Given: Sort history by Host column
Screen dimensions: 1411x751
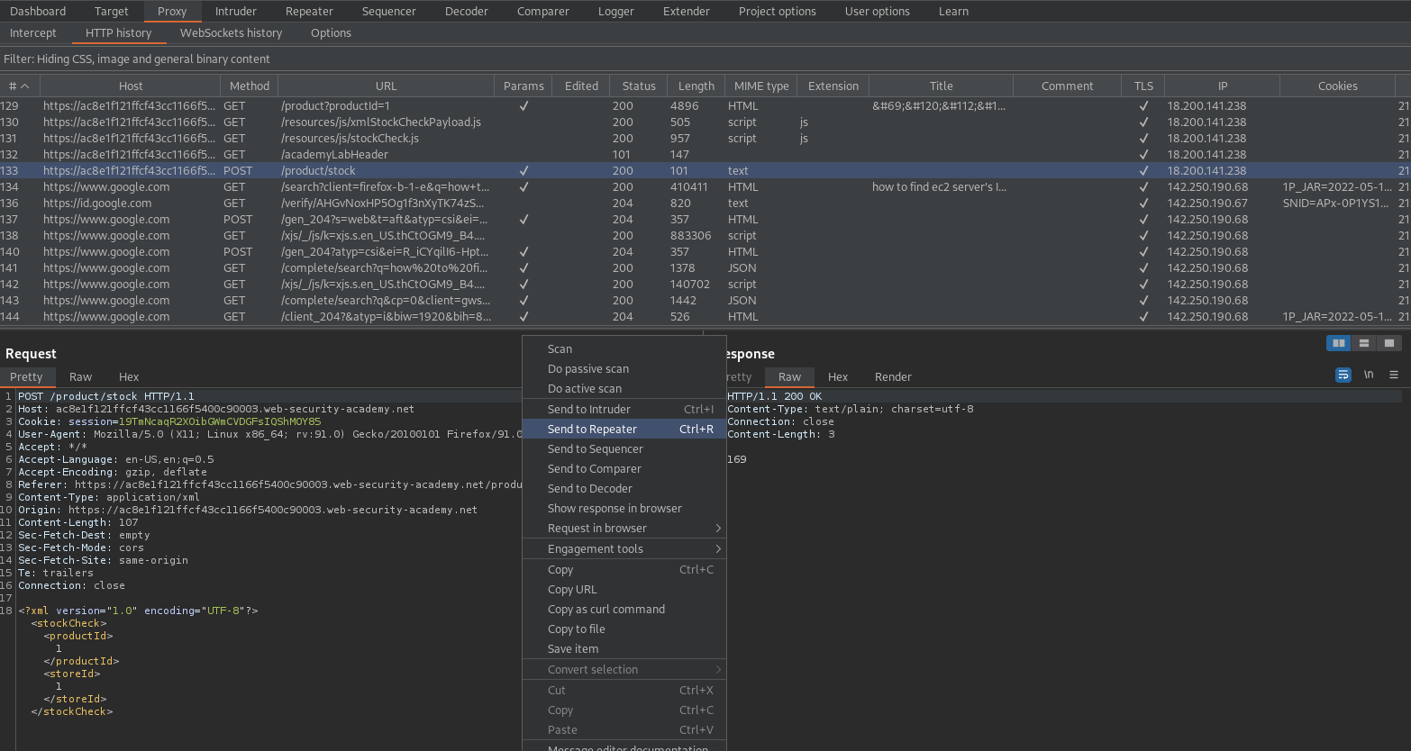Looking at the screenshot, I should (131, 86).
